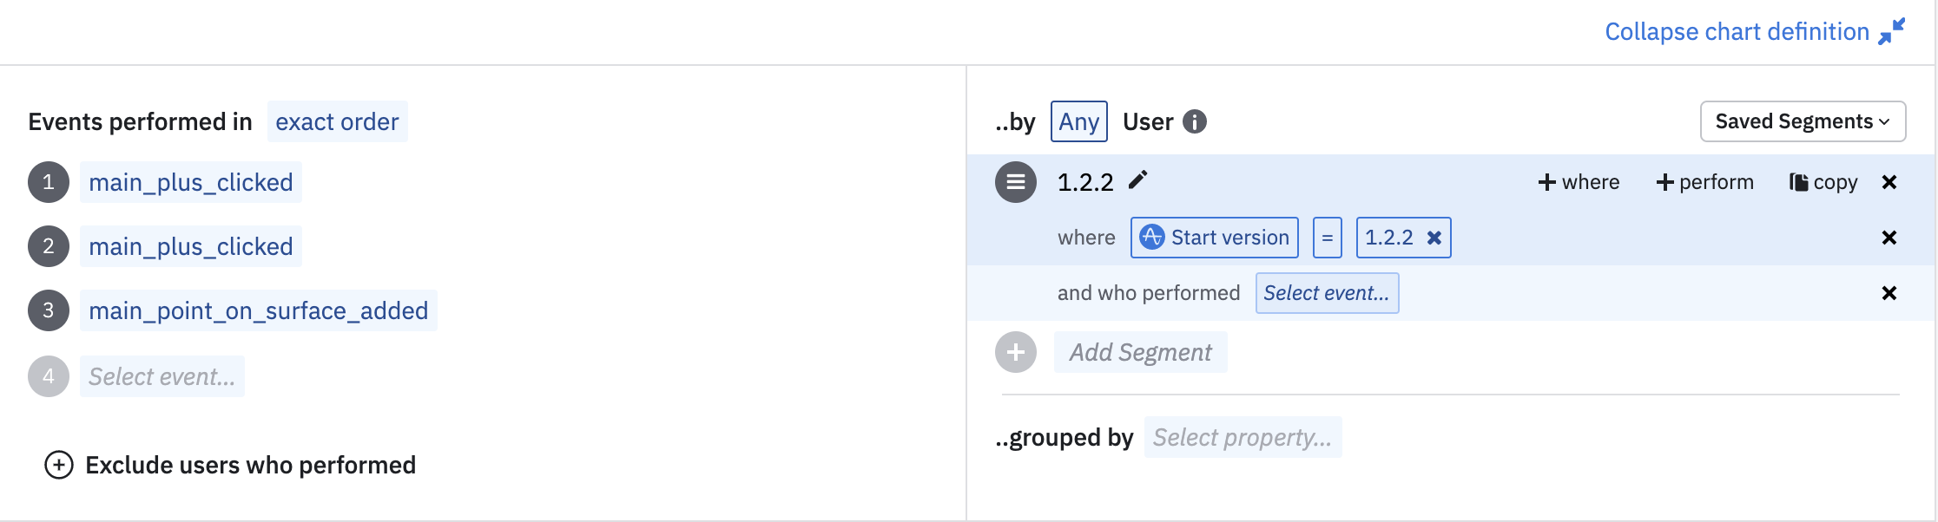The width and height of the screenshot is (1938, 522).
Task: Click the pencil icon to rename segment
Action: 1138,180
